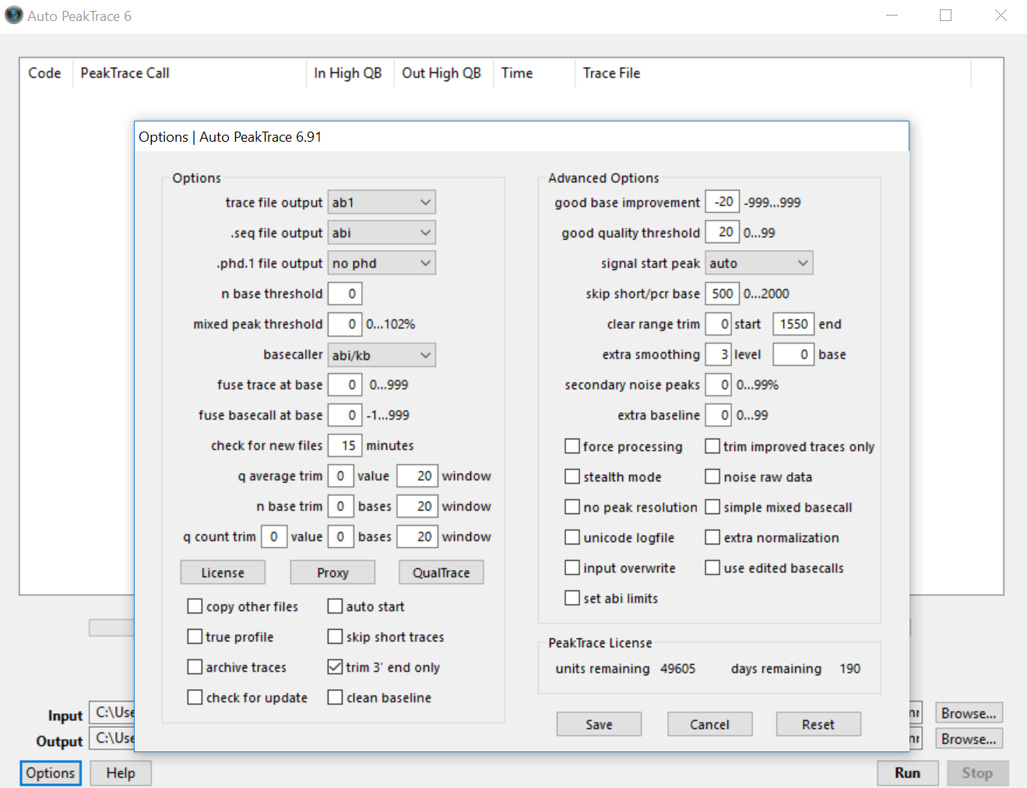Check the extra normalization box
Screen dimensions: 1027x788
[x=712, y=537]
